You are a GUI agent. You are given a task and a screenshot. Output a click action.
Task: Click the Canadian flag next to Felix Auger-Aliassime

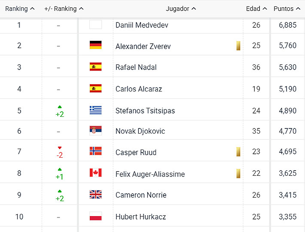95,174
